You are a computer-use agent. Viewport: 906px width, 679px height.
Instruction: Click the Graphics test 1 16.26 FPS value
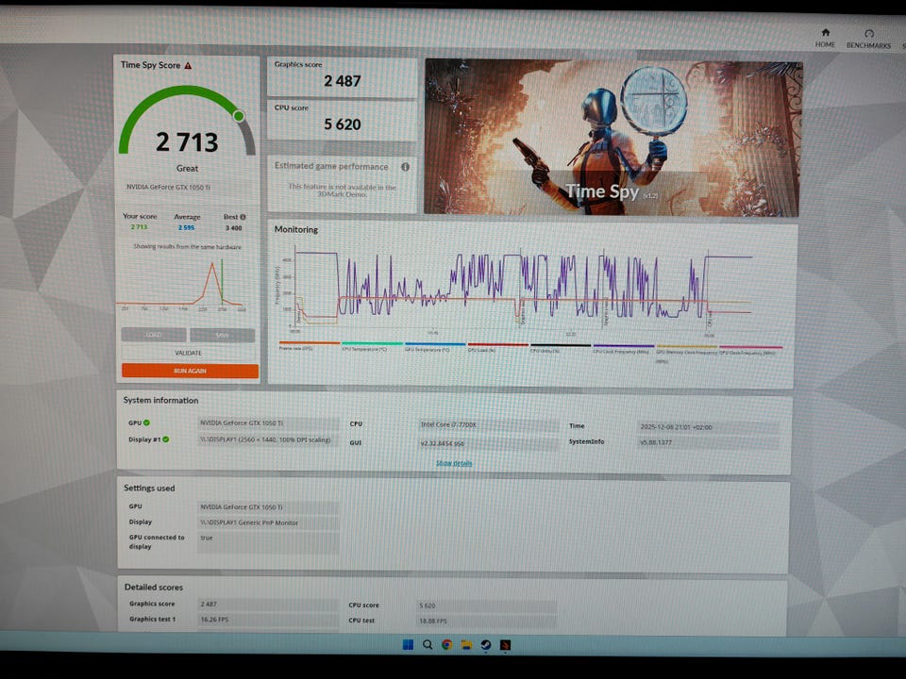tap(268, 620)
